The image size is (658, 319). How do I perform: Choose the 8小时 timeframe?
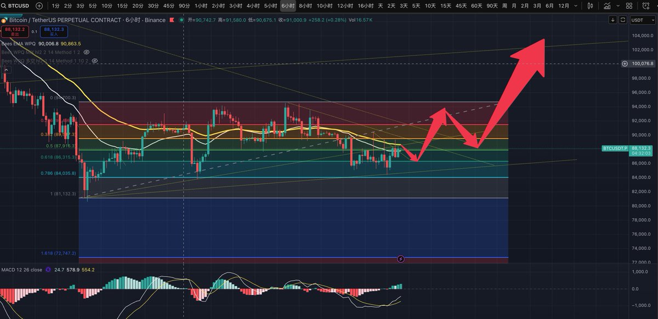pos(305,6)
